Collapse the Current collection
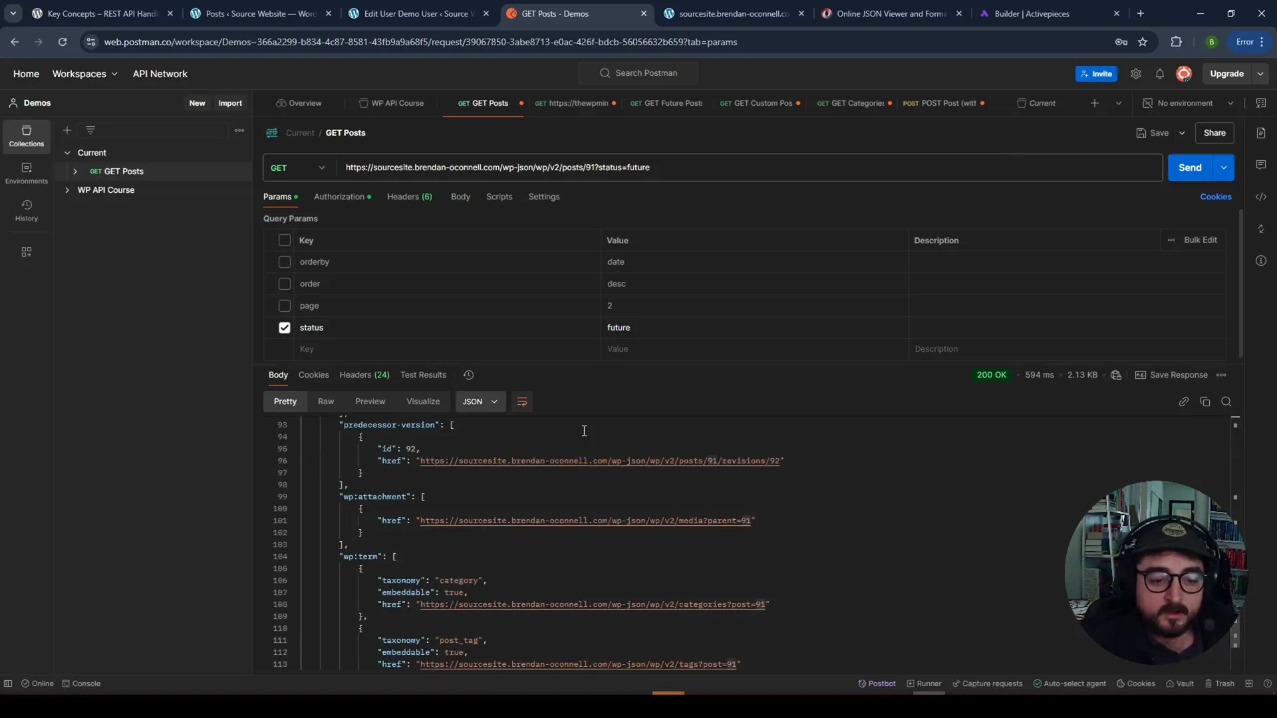This screenshot has height=718, width=1277. 67,153
